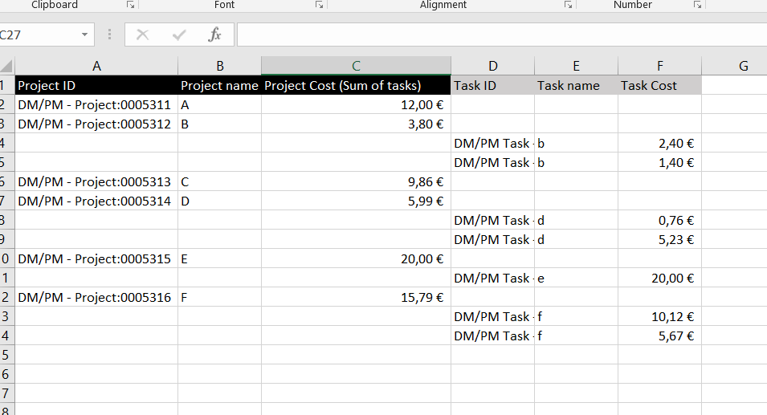This screenshot has width=767, height=415.
Task: Select cell DM/PM - Project:0005312
Action: tap(96, 124)
